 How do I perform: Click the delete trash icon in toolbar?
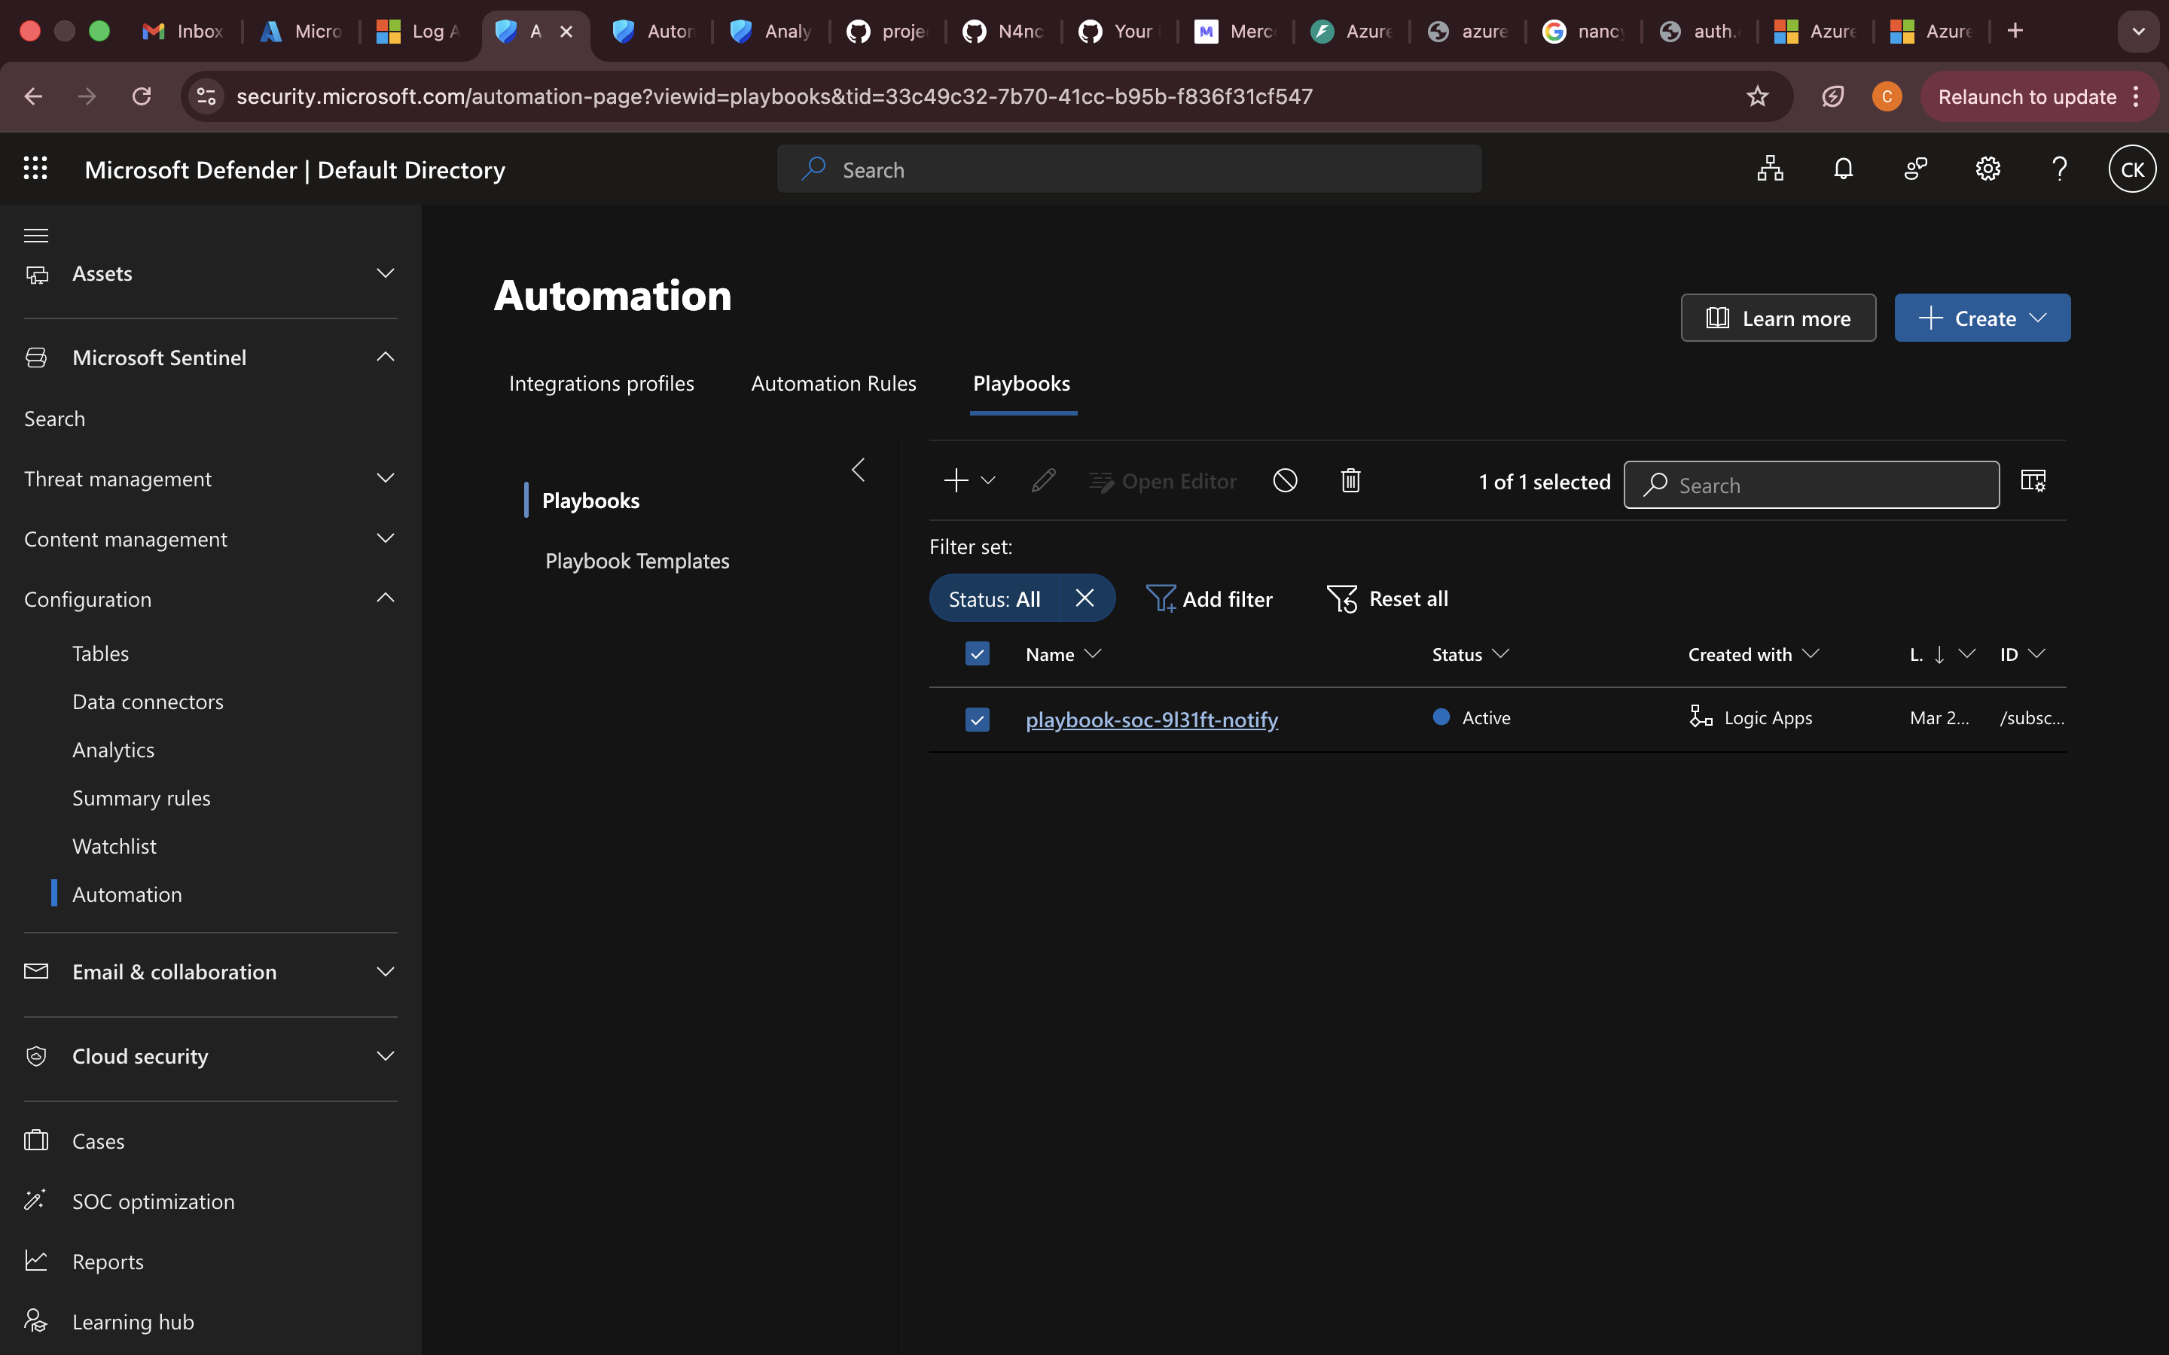[1350, 481]
